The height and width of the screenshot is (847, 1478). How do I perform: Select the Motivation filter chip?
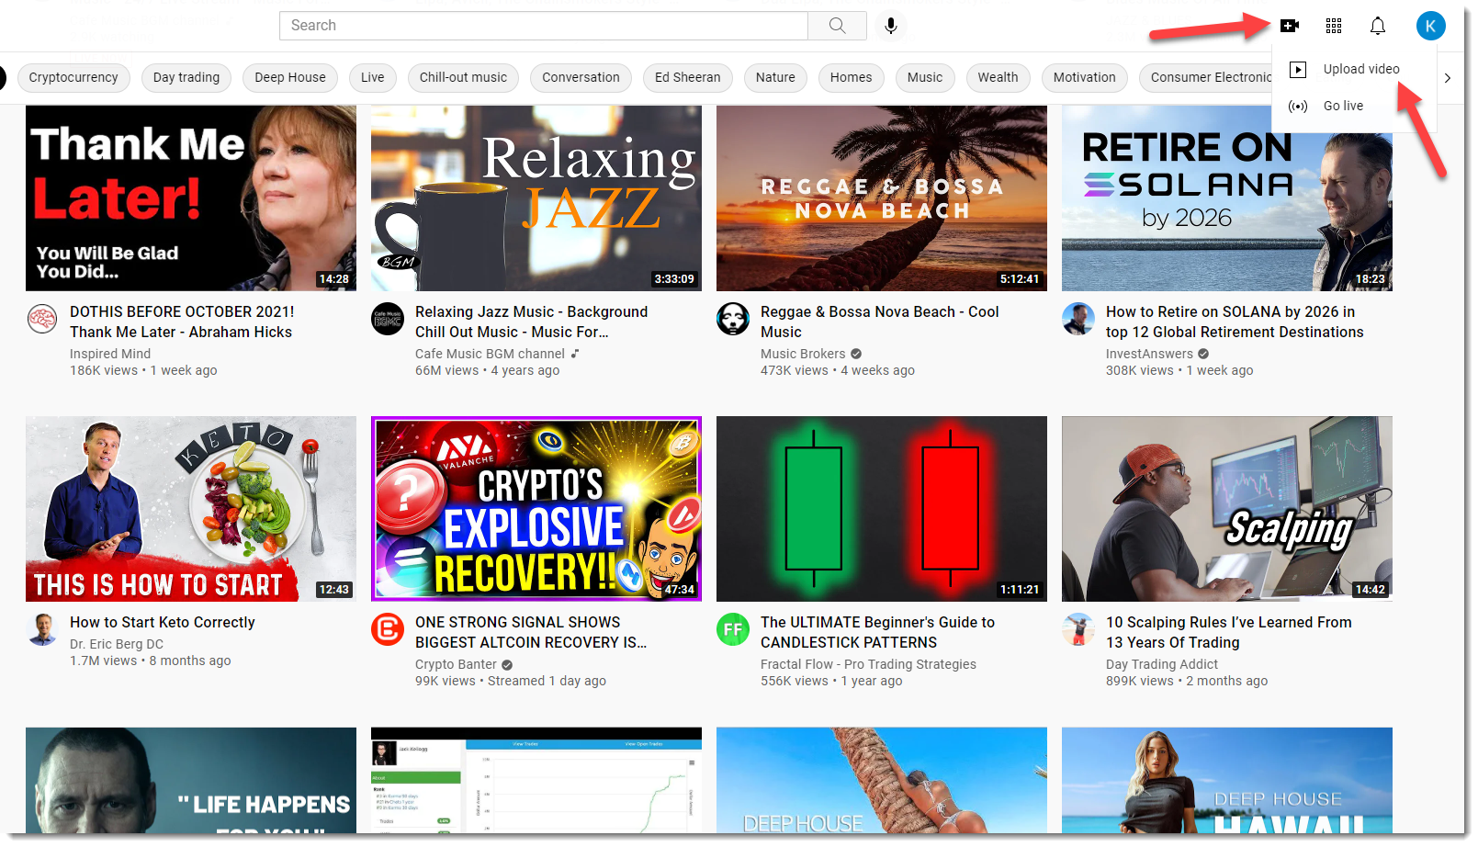(x=1085, y=77)
